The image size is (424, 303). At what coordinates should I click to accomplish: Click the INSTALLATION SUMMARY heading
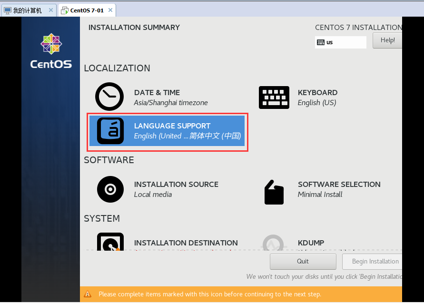pos(134,27)
